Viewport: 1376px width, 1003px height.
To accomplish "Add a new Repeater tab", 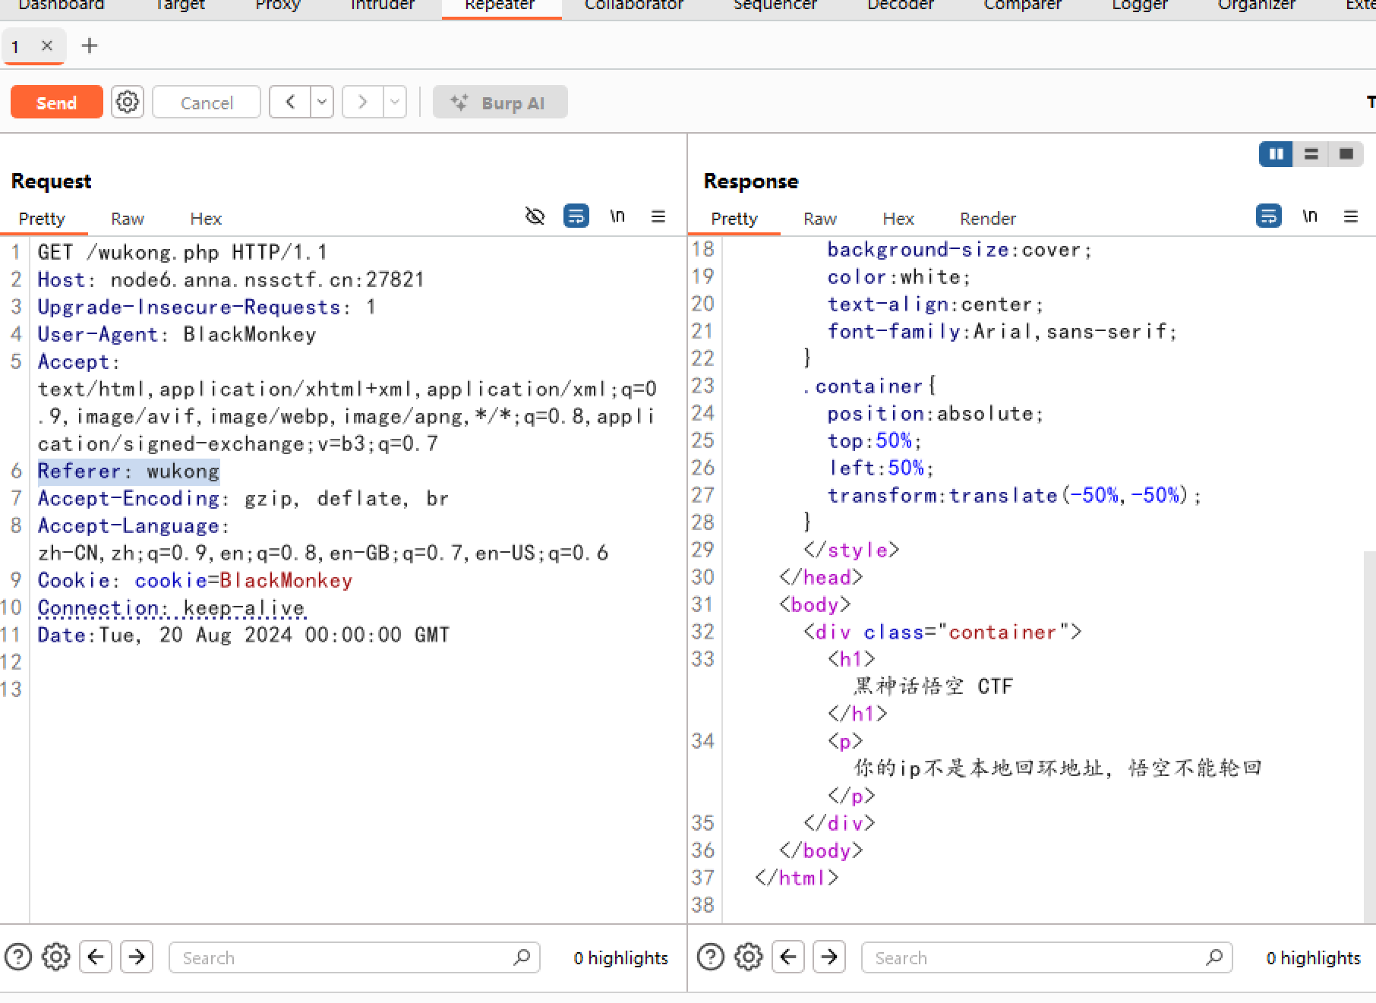I will 90,46.
